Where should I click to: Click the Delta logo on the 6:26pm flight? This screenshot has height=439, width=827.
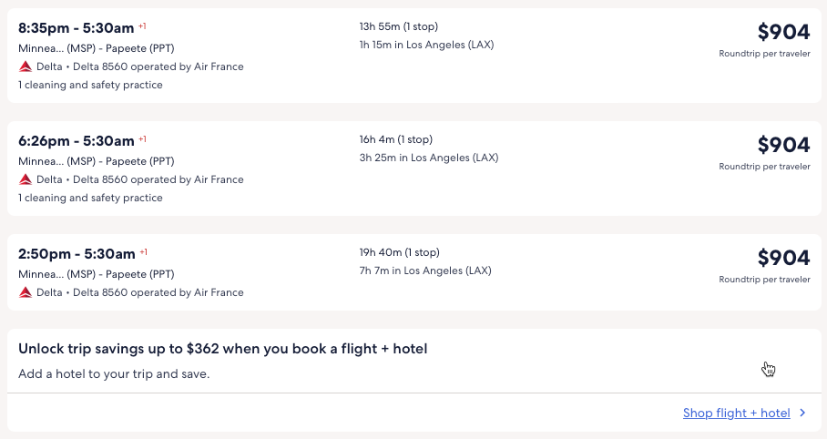coord(26,179)
